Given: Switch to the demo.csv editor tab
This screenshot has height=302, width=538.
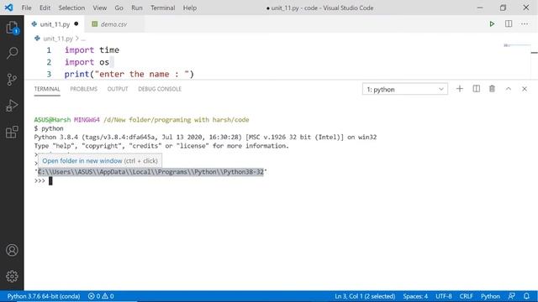Looking at the screenshot, I should [113, 24].
